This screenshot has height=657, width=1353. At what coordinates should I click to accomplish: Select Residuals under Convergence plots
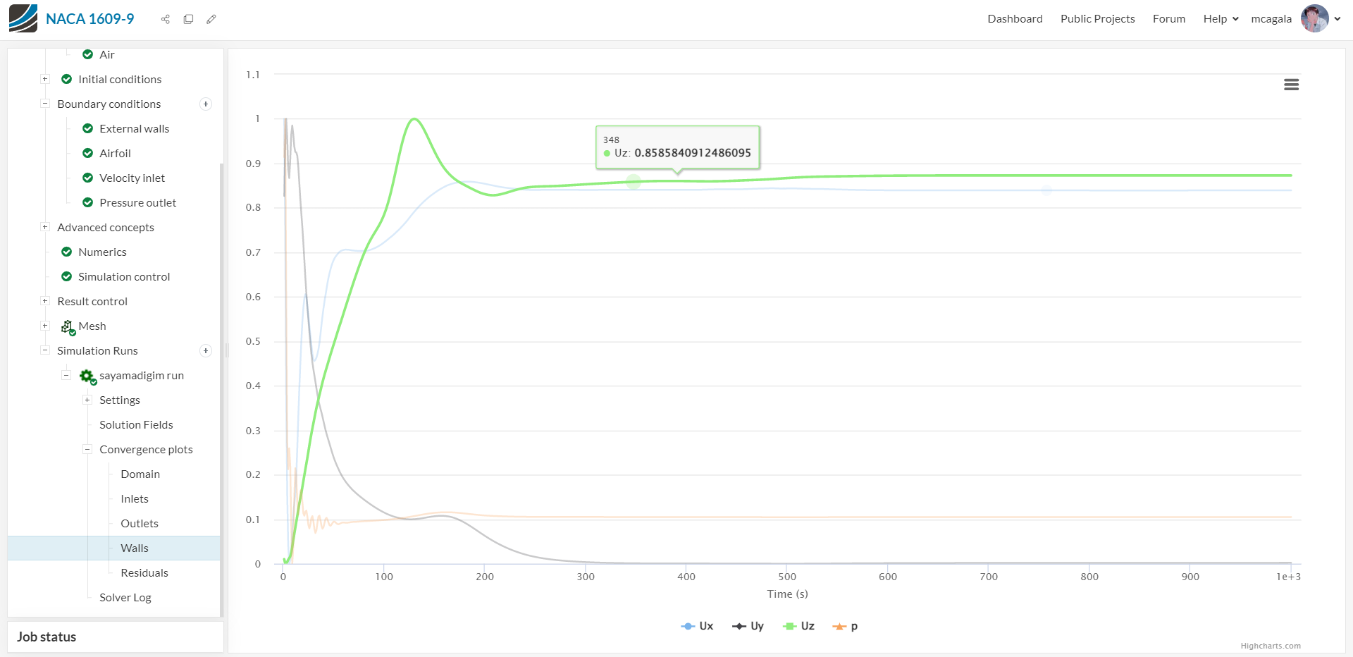pyautogui.click(x=144, y=573)
